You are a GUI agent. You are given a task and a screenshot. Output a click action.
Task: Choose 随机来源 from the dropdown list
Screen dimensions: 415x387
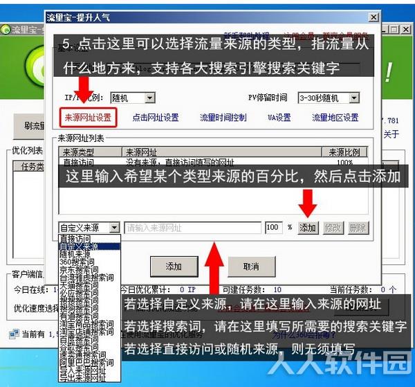[x=90, y=254]
